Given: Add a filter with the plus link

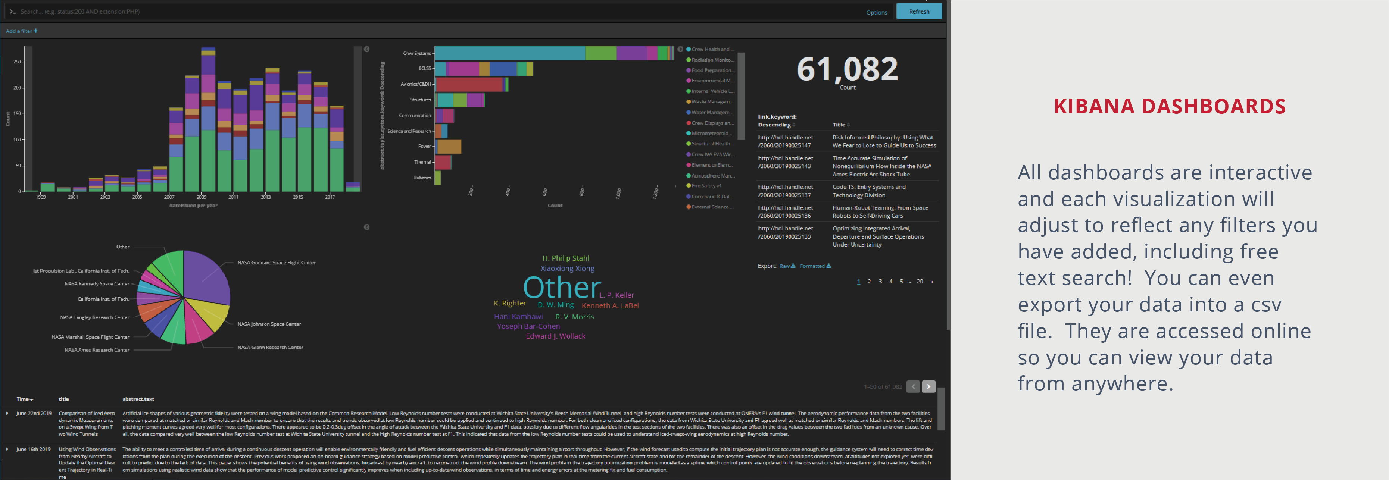Looking at the screenshot, I should coord(22,31).
